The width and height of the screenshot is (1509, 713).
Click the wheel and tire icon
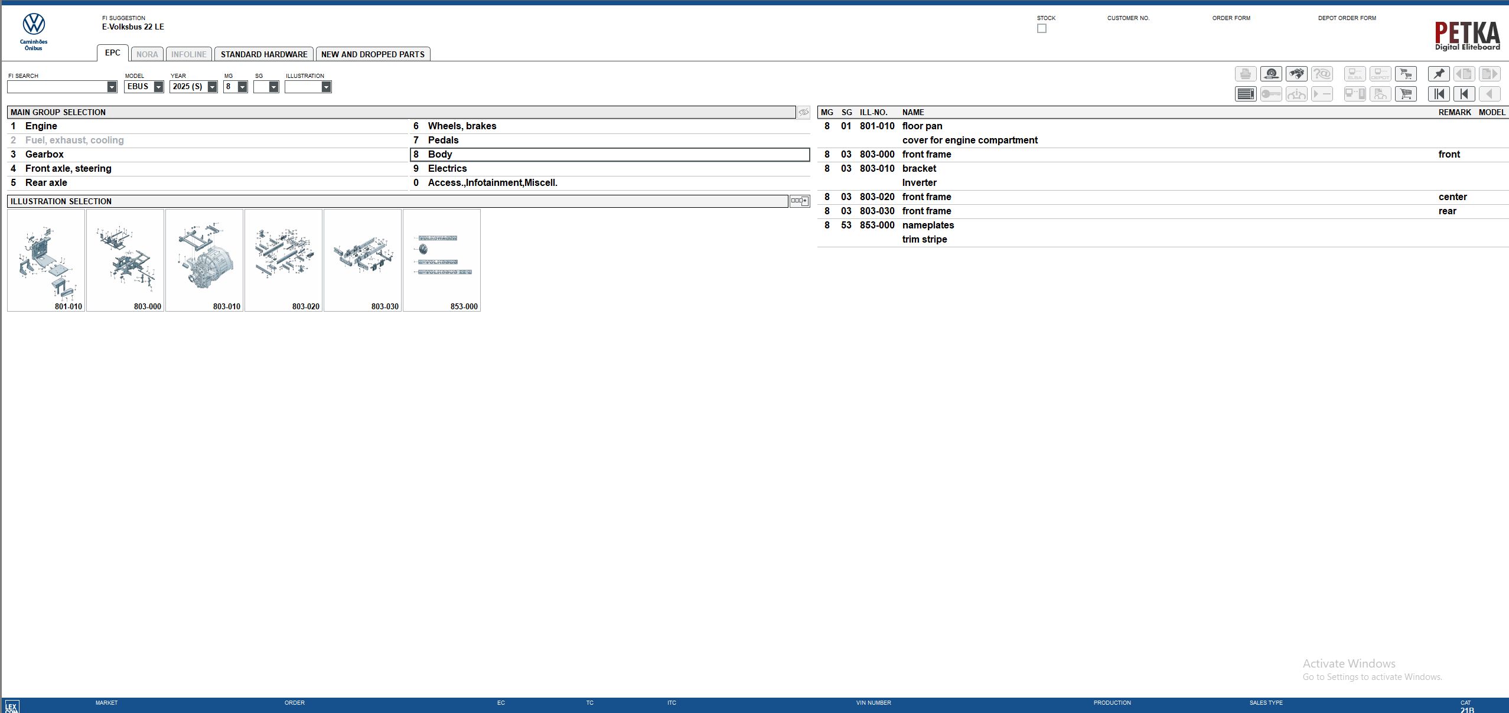(1271, 74)
